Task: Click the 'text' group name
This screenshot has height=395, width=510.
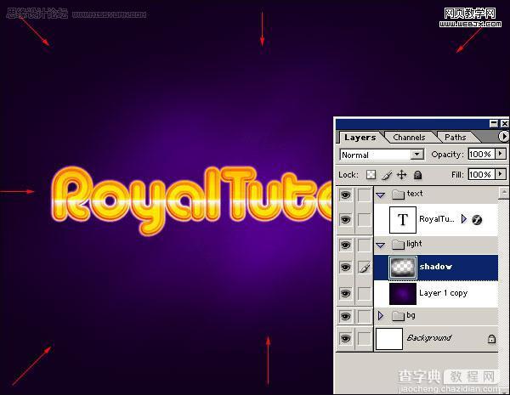Action: [415, 194]
